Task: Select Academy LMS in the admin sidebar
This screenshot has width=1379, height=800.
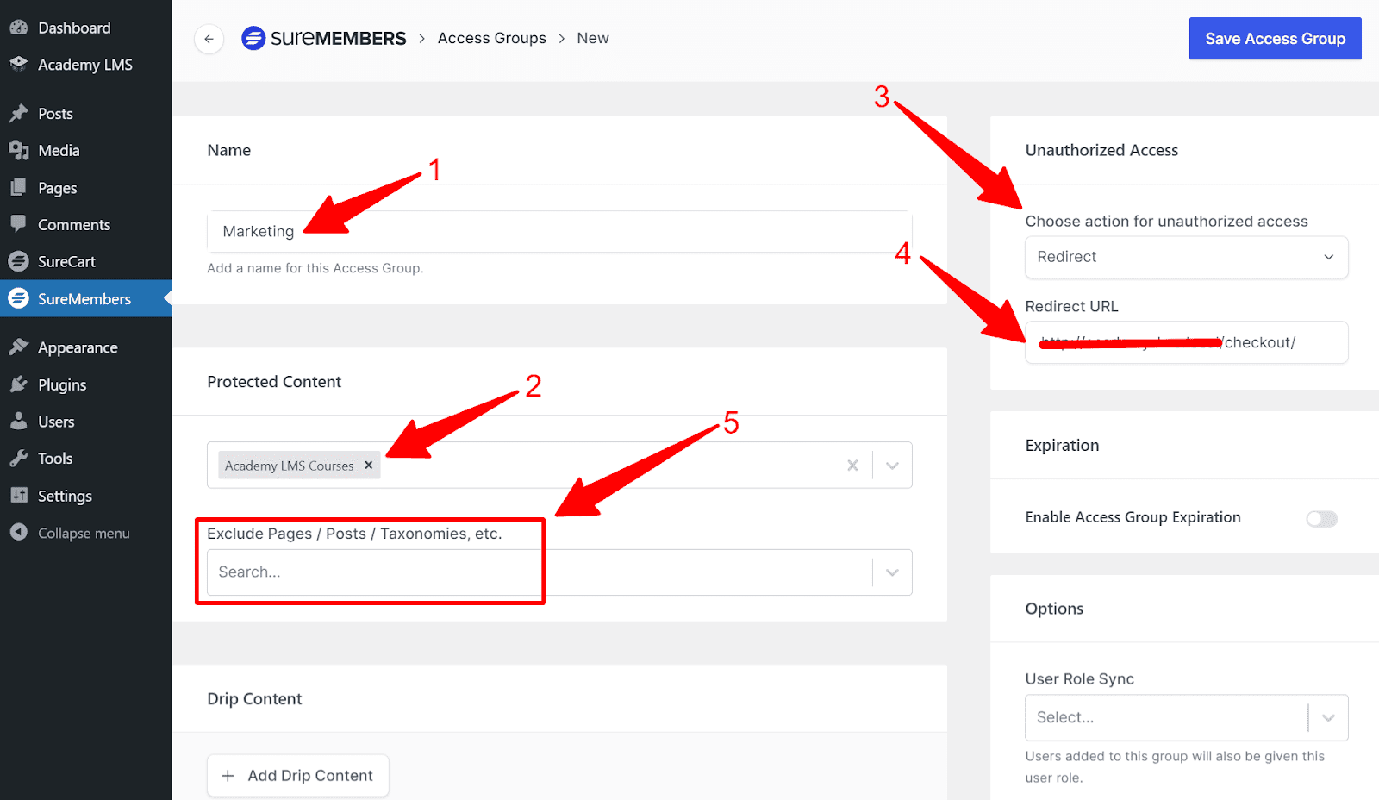Action: (84, 64)
